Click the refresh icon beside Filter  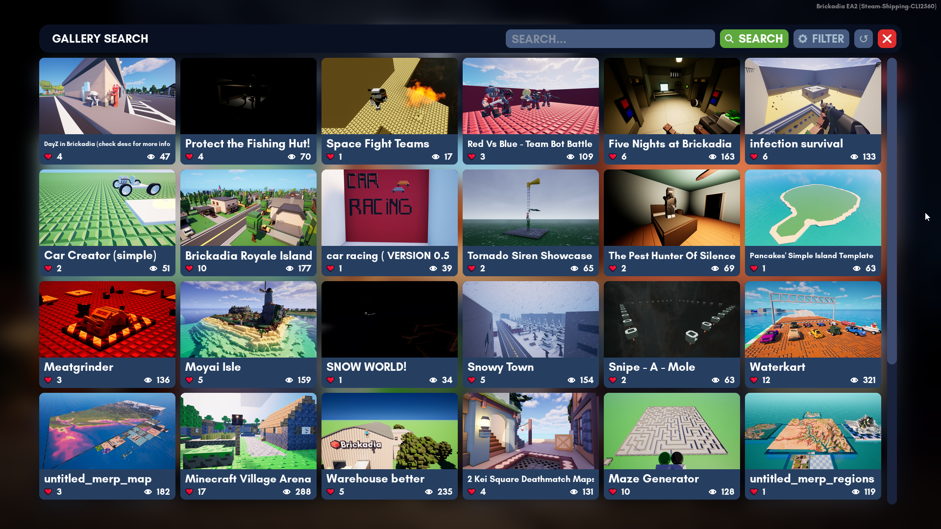(x=863, y=39)
